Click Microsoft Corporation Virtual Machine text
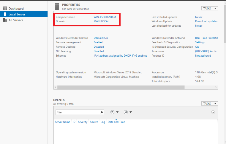 point(116,77)
